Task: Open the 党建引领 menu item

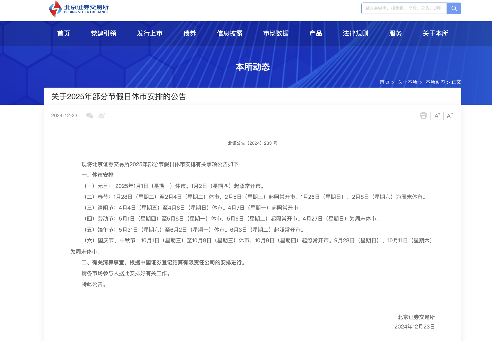Action: tap(103, 33)
